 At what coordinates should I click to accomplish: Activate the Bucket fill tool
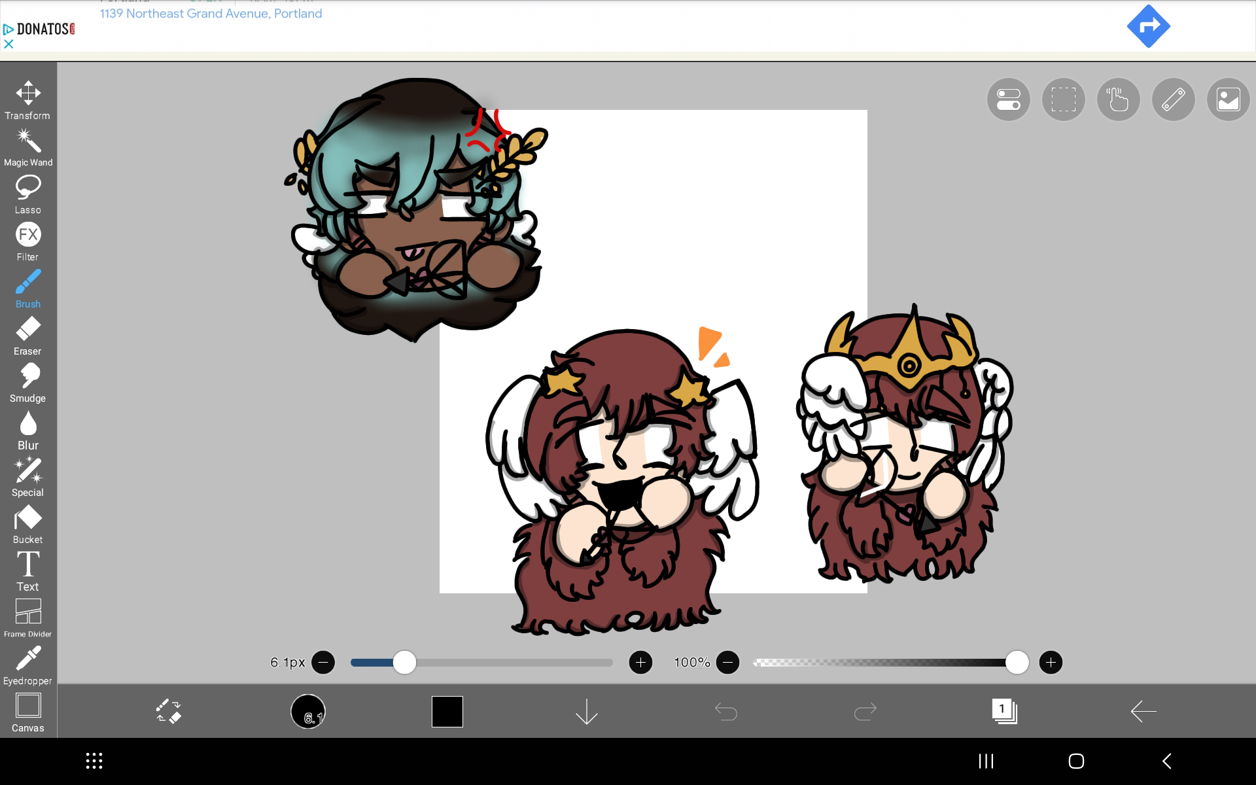tap(27, 524)
